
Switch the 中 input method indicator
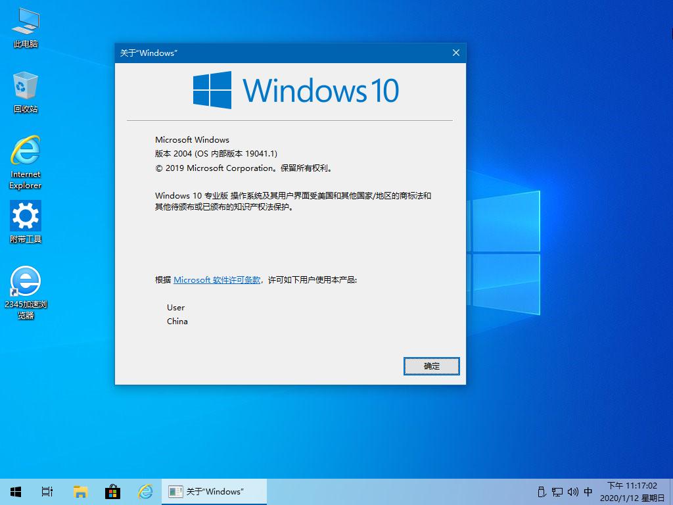pos(588,492)
